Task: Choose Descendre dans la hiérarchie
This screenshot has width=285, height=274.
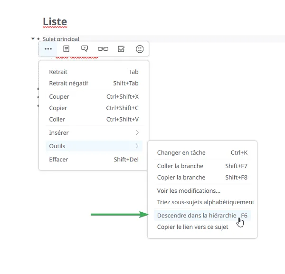Action: [202, 216]
